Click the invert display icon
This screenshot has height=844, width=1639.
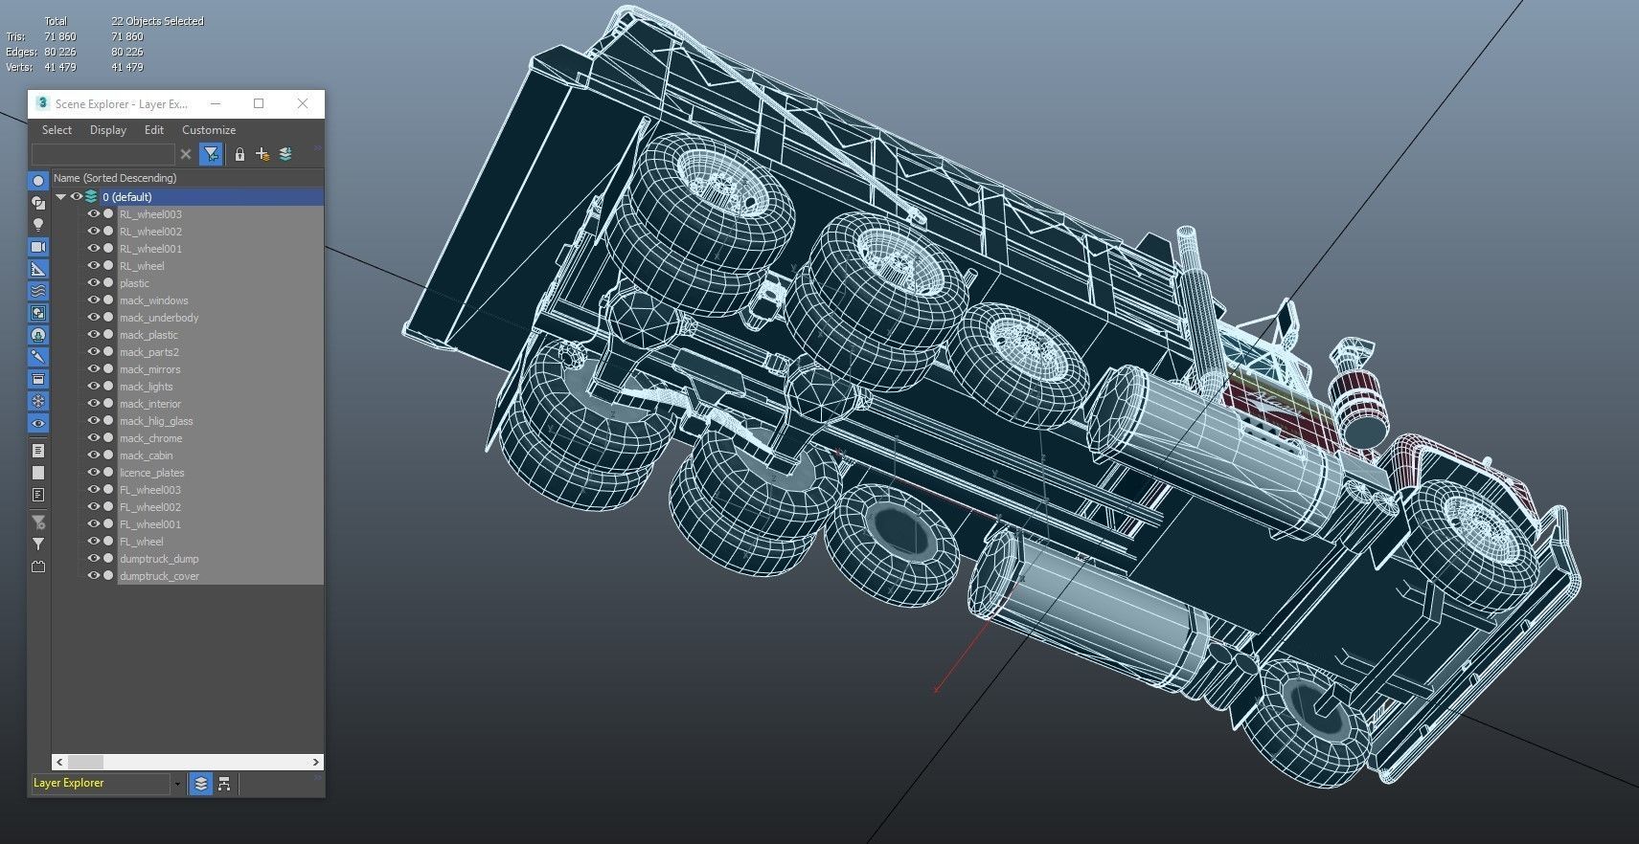38,495
